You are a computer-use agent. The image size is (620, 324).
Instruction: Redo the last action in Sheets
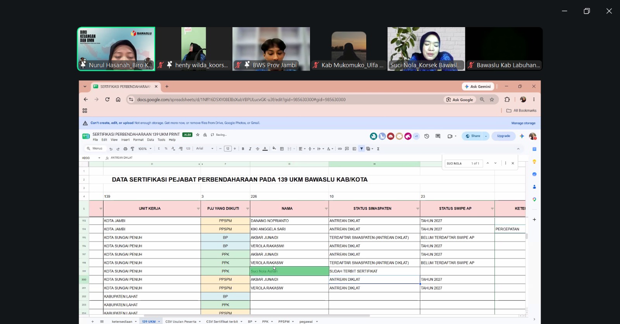118,149
